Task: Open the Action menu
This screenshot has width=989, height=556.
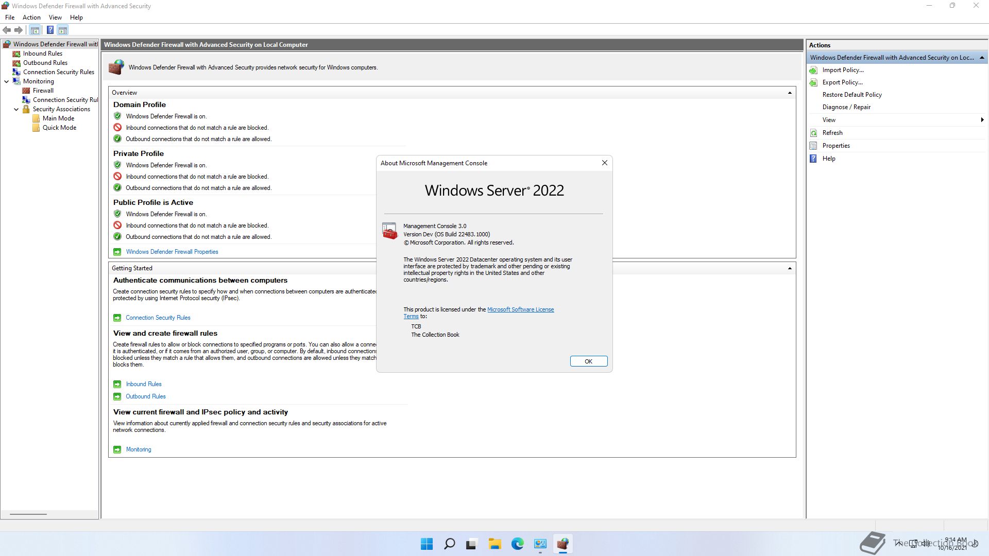Action: tap(31, 18)
